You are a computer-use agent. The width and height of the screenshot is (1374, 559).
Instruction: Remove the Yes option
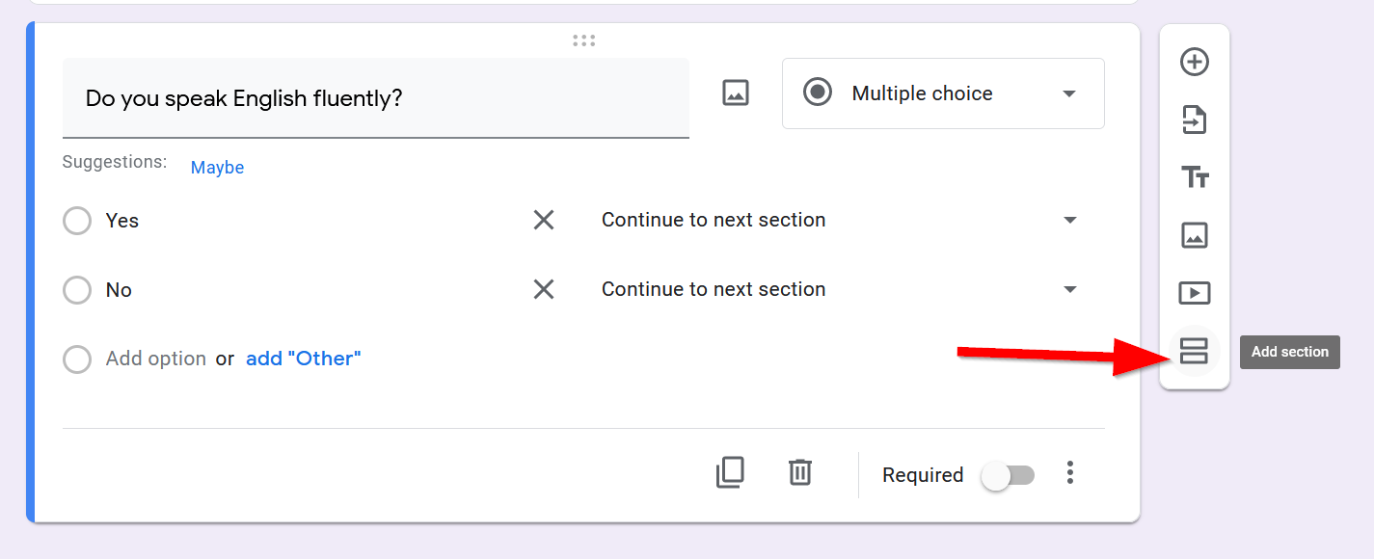[x=544, y=221]
